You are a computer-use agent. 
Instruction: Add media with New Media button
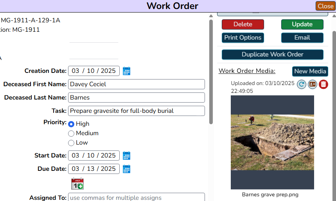(310, 71)
